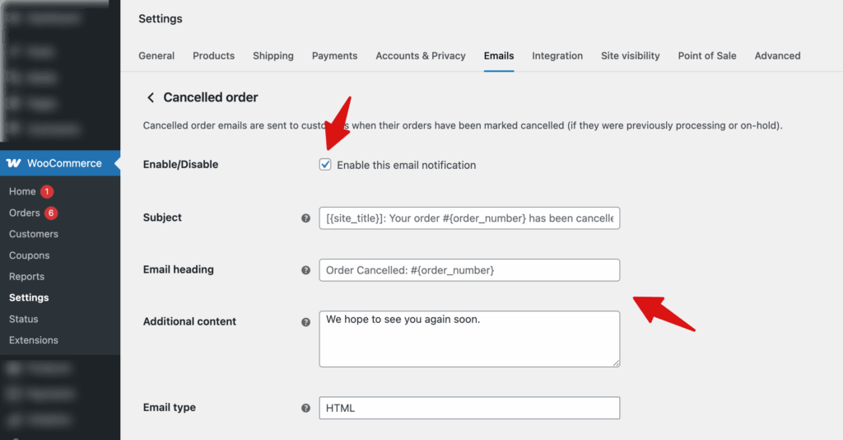The height and width of the screenshot is (440, 843).
Task: Open the Reports page in sidebar
Action: (x=26, y=277)
